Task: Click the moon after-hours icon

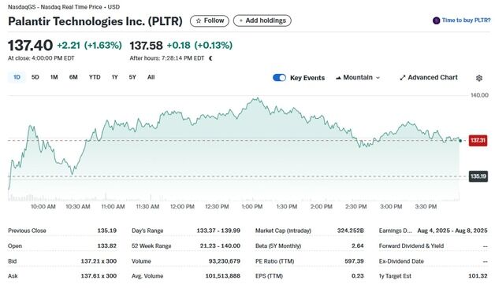Action: pyautogui.click(x=210, y=58)
